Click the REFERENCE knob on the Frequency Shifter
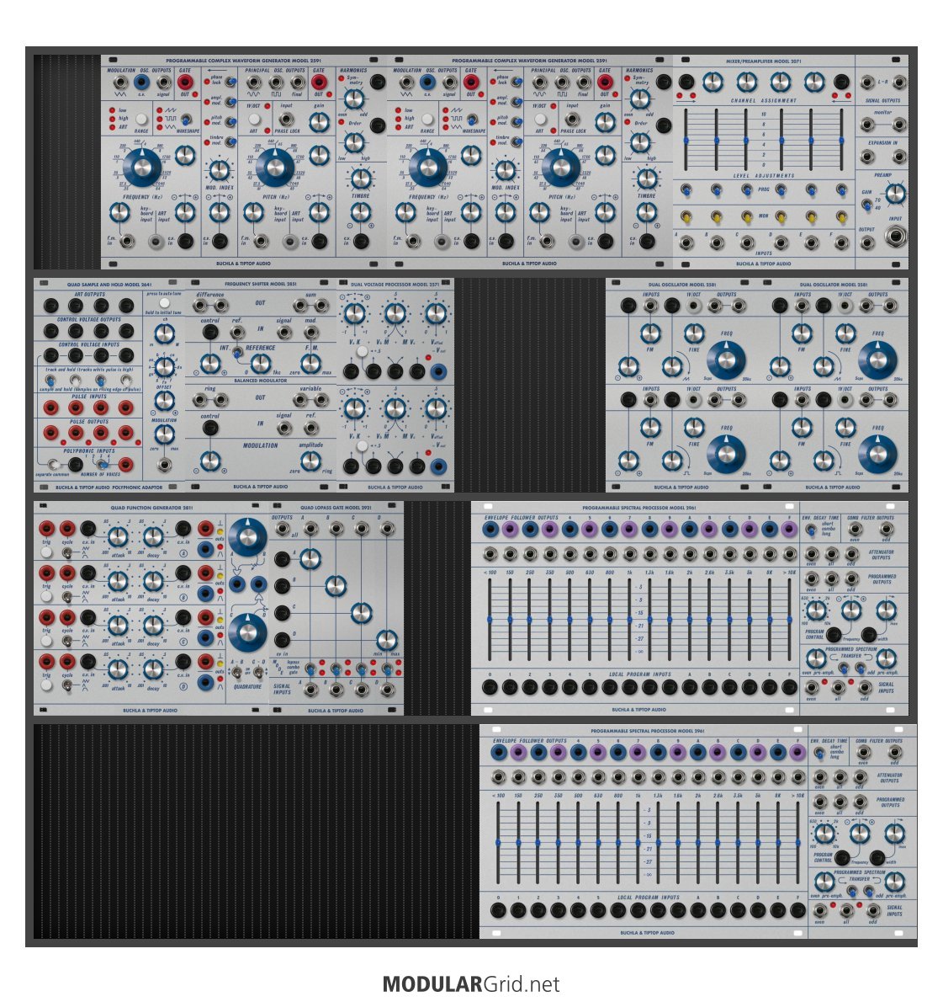The image size is (943, 1002). [x=259, y=364]
